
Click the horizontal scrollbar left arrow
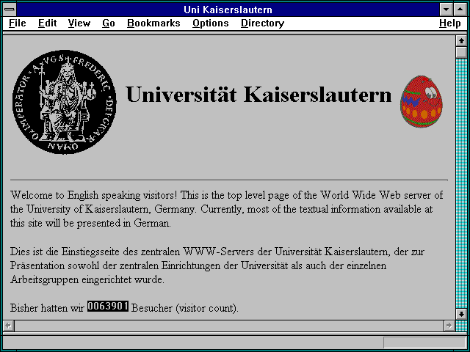pos(8,326)
